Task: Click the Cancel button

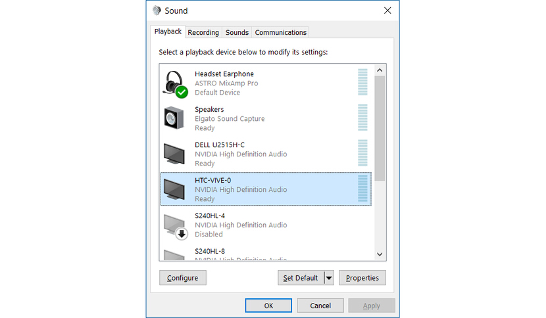Action: [x=320, y=306]
